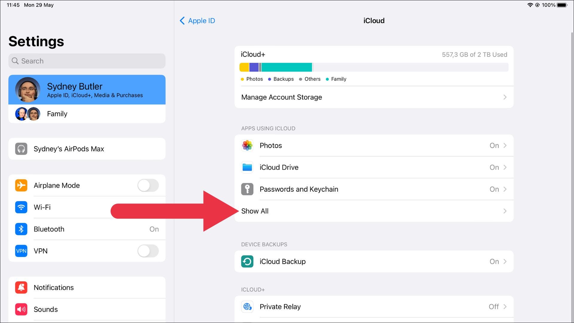Screen dimensions: 574x323
Task: Tap the AirPods Max headphones icon
Action: pyautogui.click(x=21, y=149)
